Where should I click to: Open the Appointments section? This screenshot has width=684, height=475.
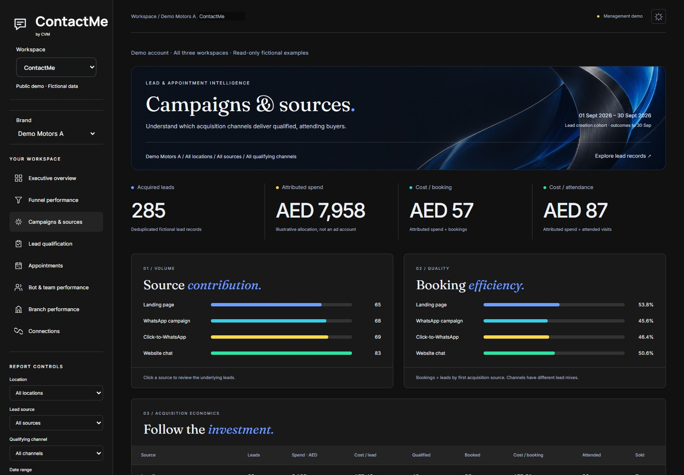tap(56, 266)
